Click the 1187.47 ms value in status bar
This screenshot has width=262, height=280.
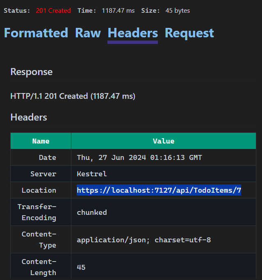[118, 11]
